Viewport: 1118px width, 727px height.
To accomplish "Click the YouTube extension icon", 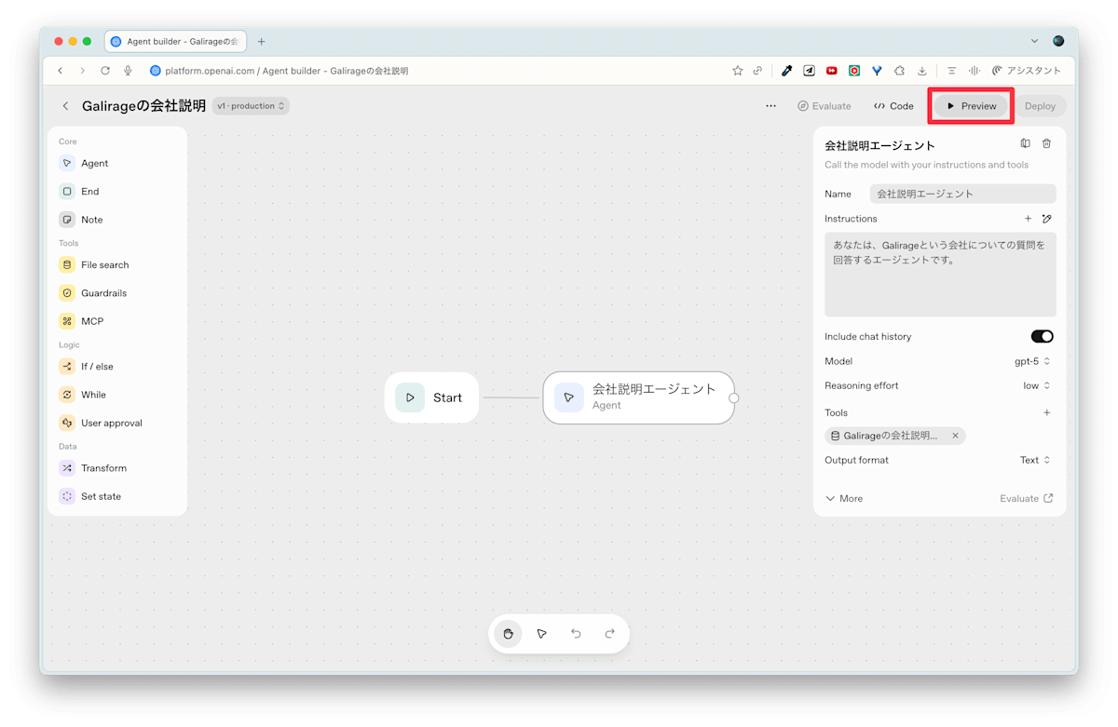I will (831, 71).
